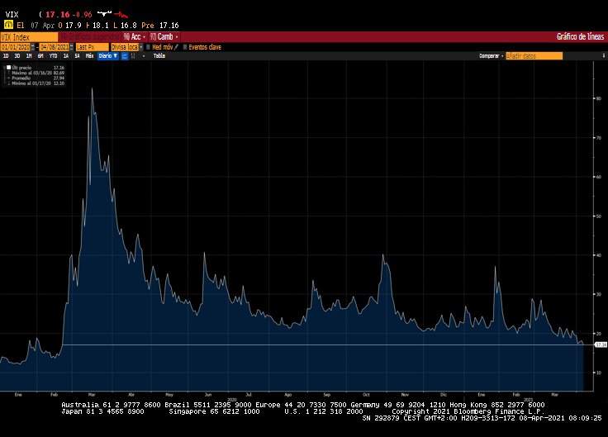Select the 5A time range

77,56
